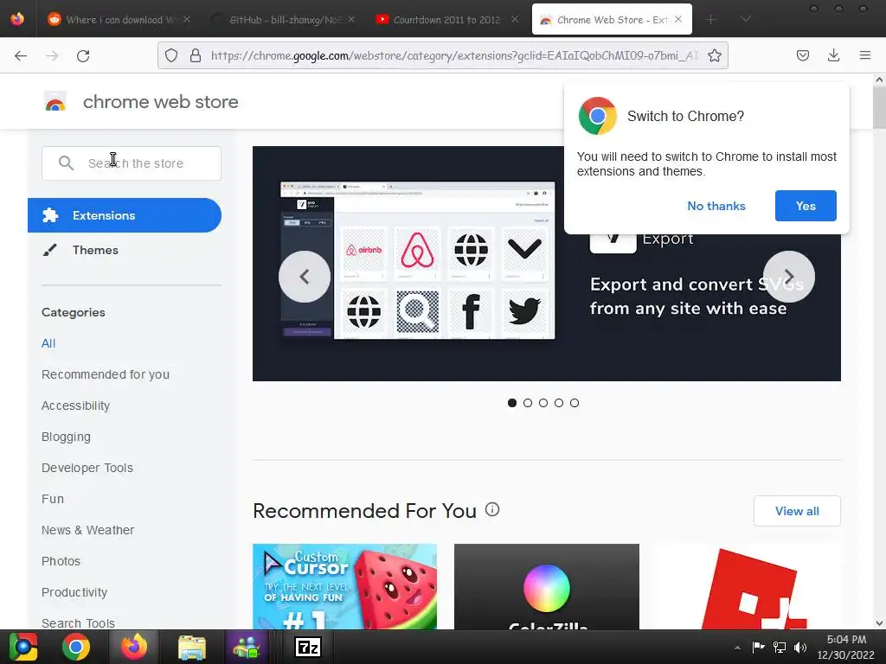
Task: Open the Custom Cursor extension card
Action: [x=344, y=587]
